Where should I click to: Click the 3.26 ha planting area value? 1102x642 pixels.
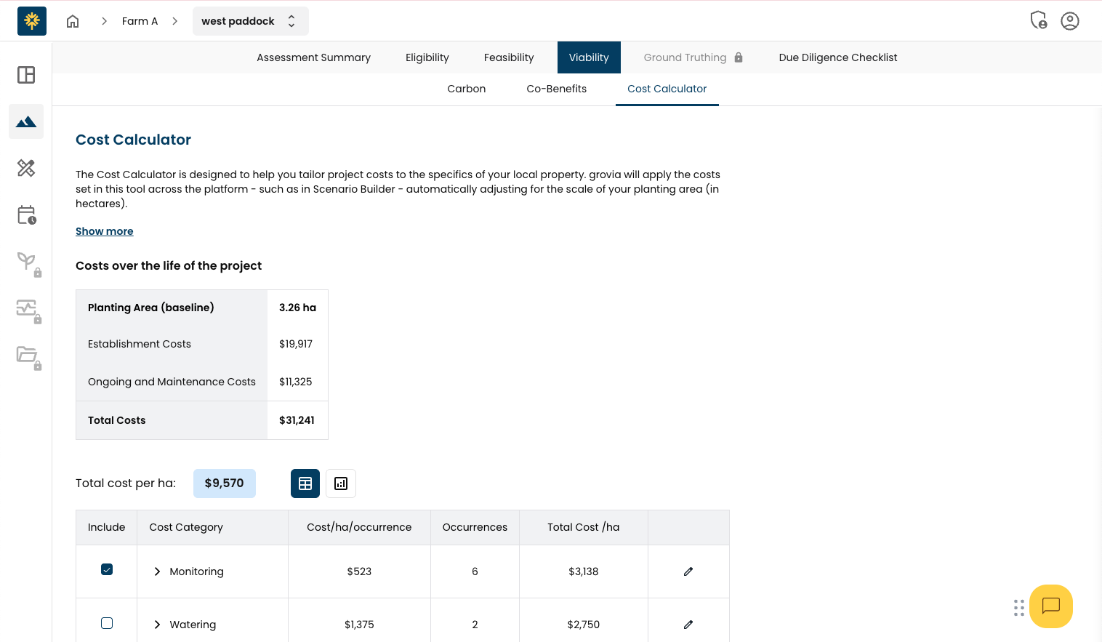(x=298, y=308)
